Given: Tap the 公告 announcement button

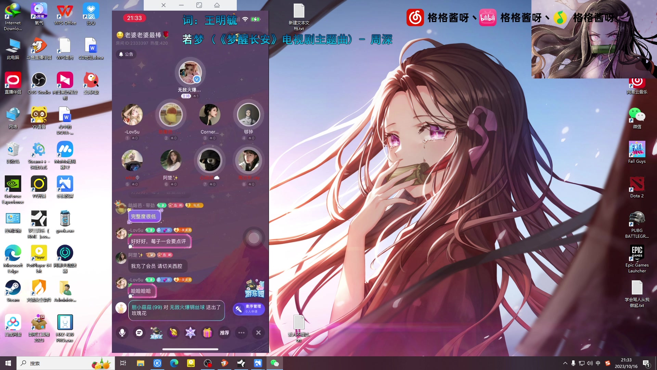Looking at the screenshot, I should pos(126,54).
